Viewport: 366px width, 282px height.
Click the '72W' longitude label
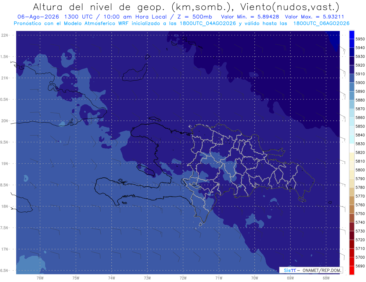click(x=183, y=278)
